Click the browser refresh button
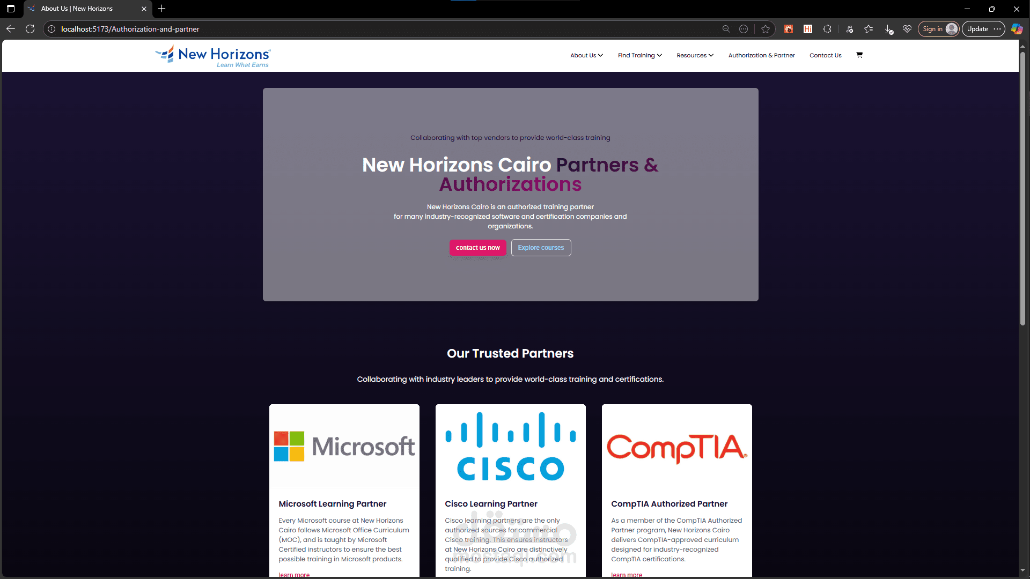 (x=30, y=29)
